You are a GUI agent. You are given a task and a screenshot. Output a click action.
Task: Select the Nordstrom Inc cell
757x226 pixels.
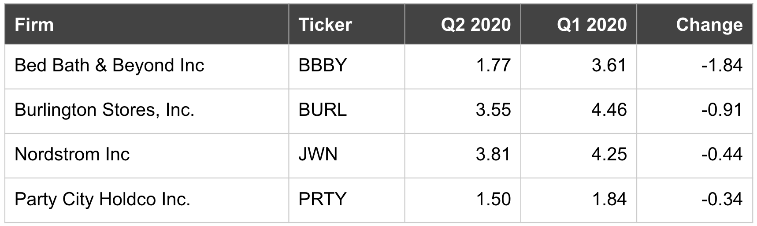(72, 155)
